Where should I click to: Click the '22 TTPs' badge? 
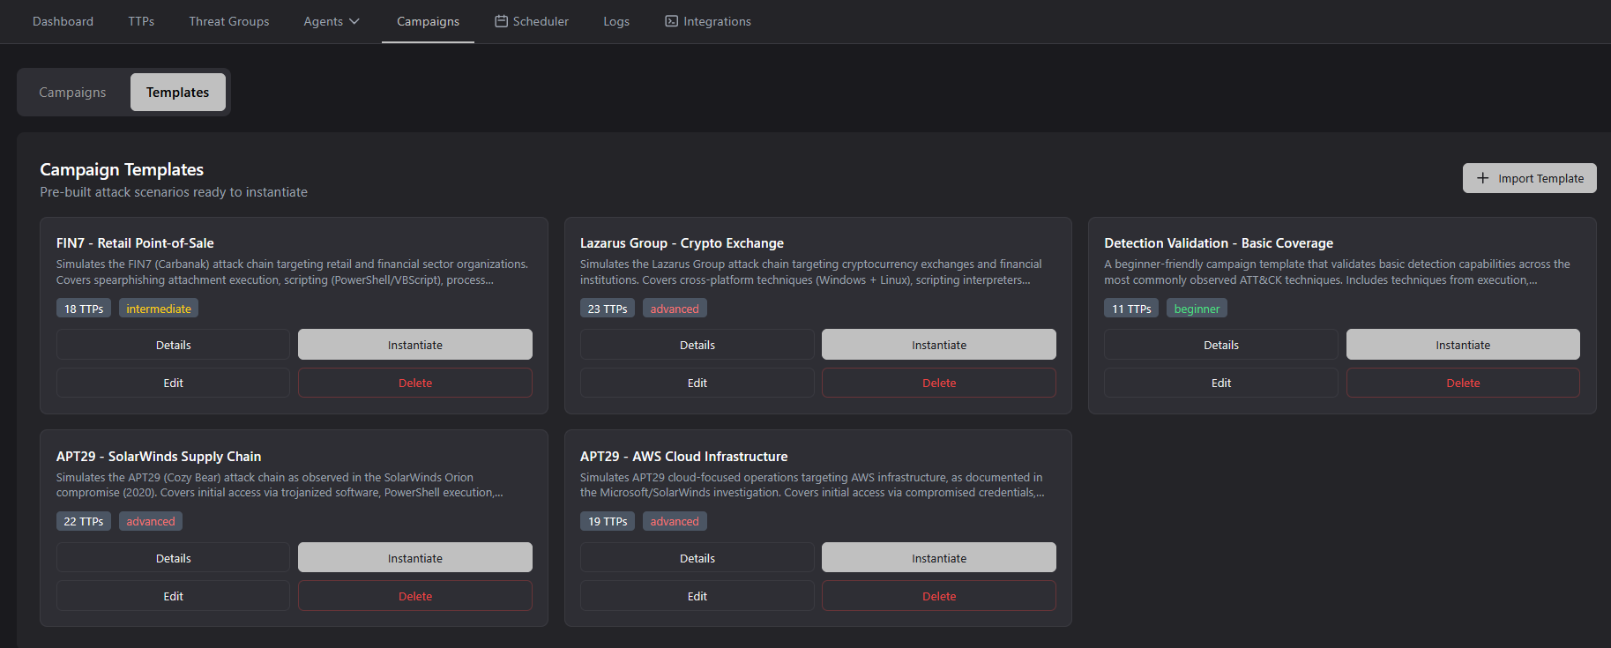pyautogui.click(x=84, y=521)
